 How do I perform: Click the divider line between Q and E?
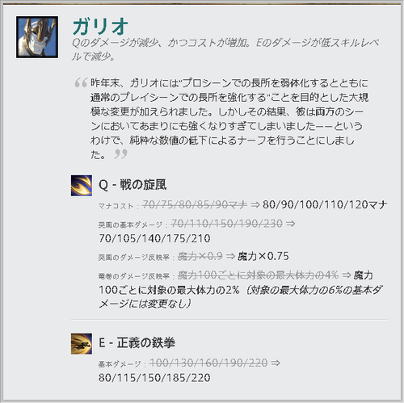(229, 320)
